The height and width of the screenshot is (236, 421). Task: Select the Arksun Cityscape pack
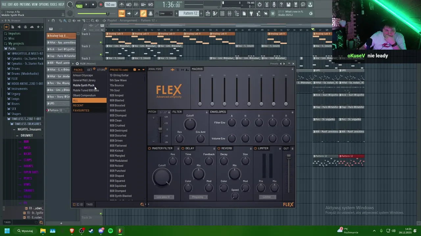(x=83, y=75)
